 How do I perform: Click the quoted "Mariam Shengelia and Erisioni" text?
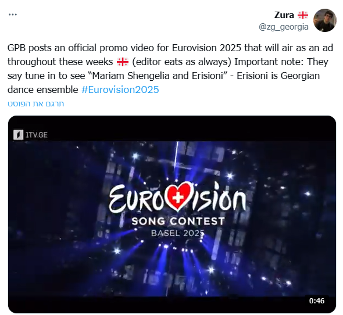tap(156, 76)
